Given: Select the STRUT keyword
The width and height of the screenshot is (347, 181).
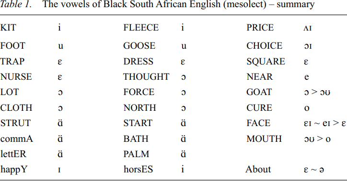Looking at the screenshot, I should pyautogui.click(x=15, y=123).
